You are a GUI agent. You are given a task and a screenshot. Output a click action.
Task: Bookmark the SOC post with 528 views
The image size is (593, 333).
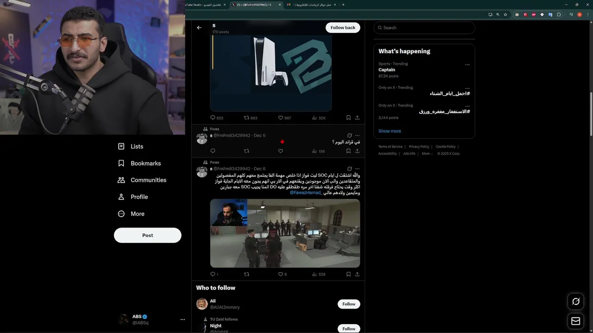[348, 274]
